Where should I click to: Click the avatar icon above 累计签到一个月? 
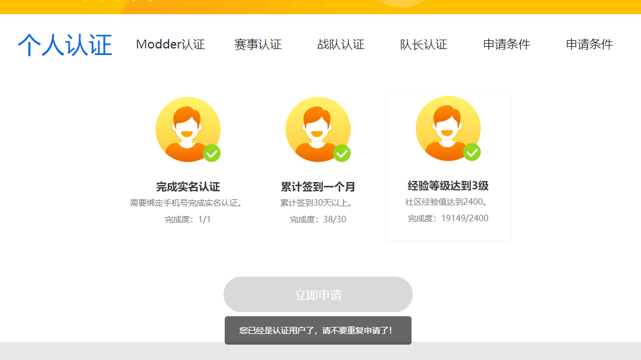(x=318, y=129)
